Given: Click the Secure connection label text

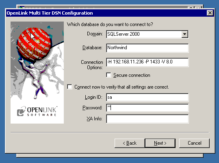Looking at the screenshot, I should coord(132,75).
